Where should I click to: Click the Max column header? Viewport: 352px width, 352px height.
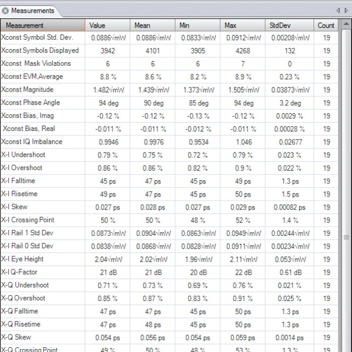[x=243, y=25]
